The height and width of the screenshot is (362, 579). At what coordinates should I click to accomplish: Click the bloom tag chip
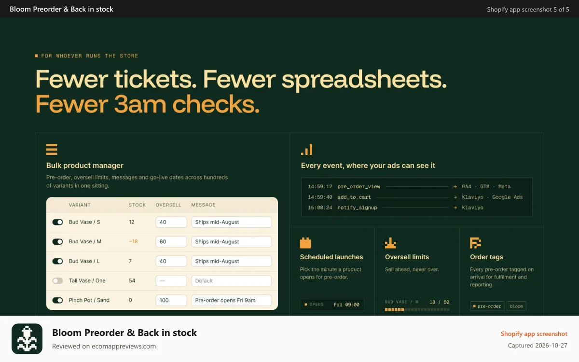(516, 306)
